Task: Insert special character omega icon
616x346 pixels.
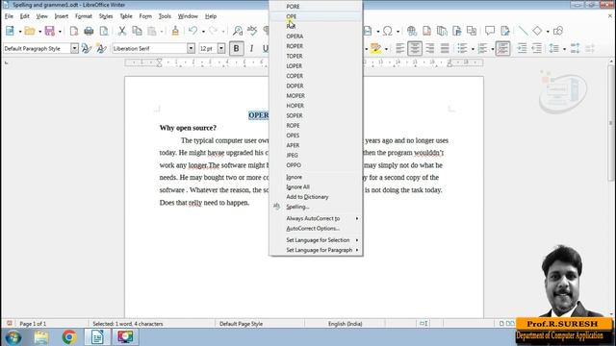Action: (x=388, y=31)
